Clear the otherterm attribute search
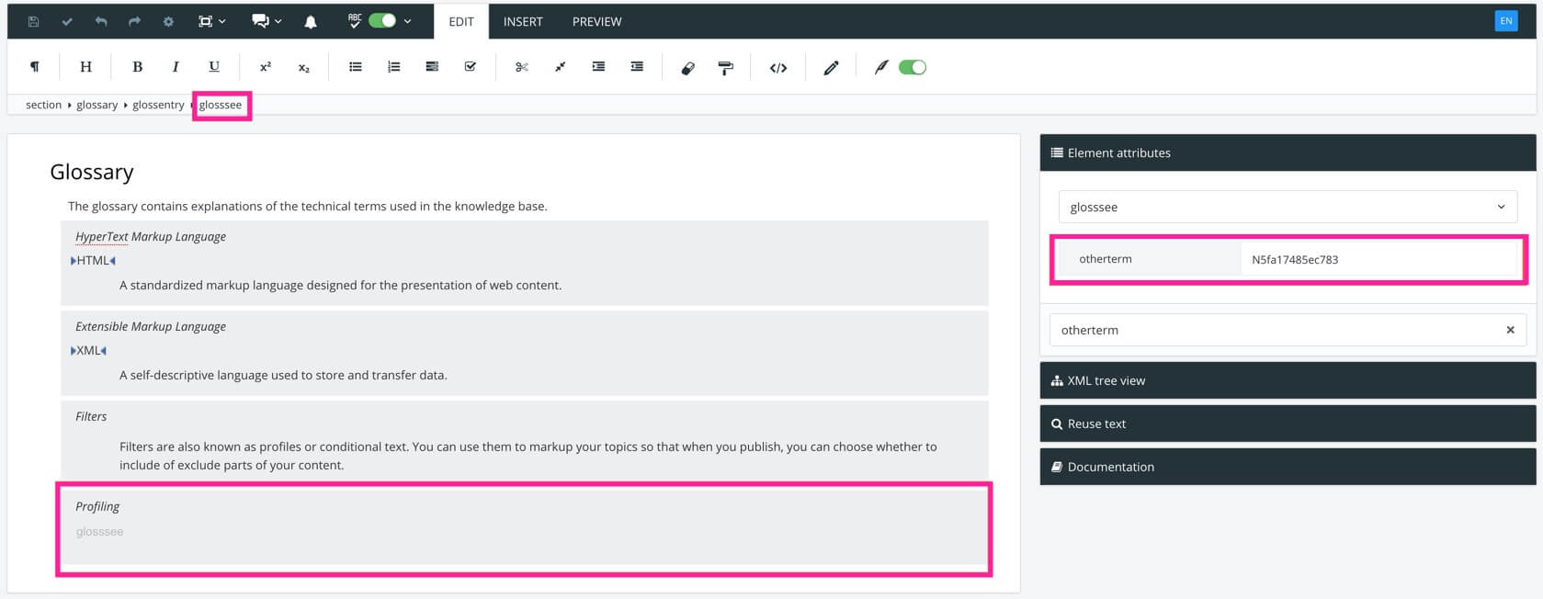 coord(1510,330)
